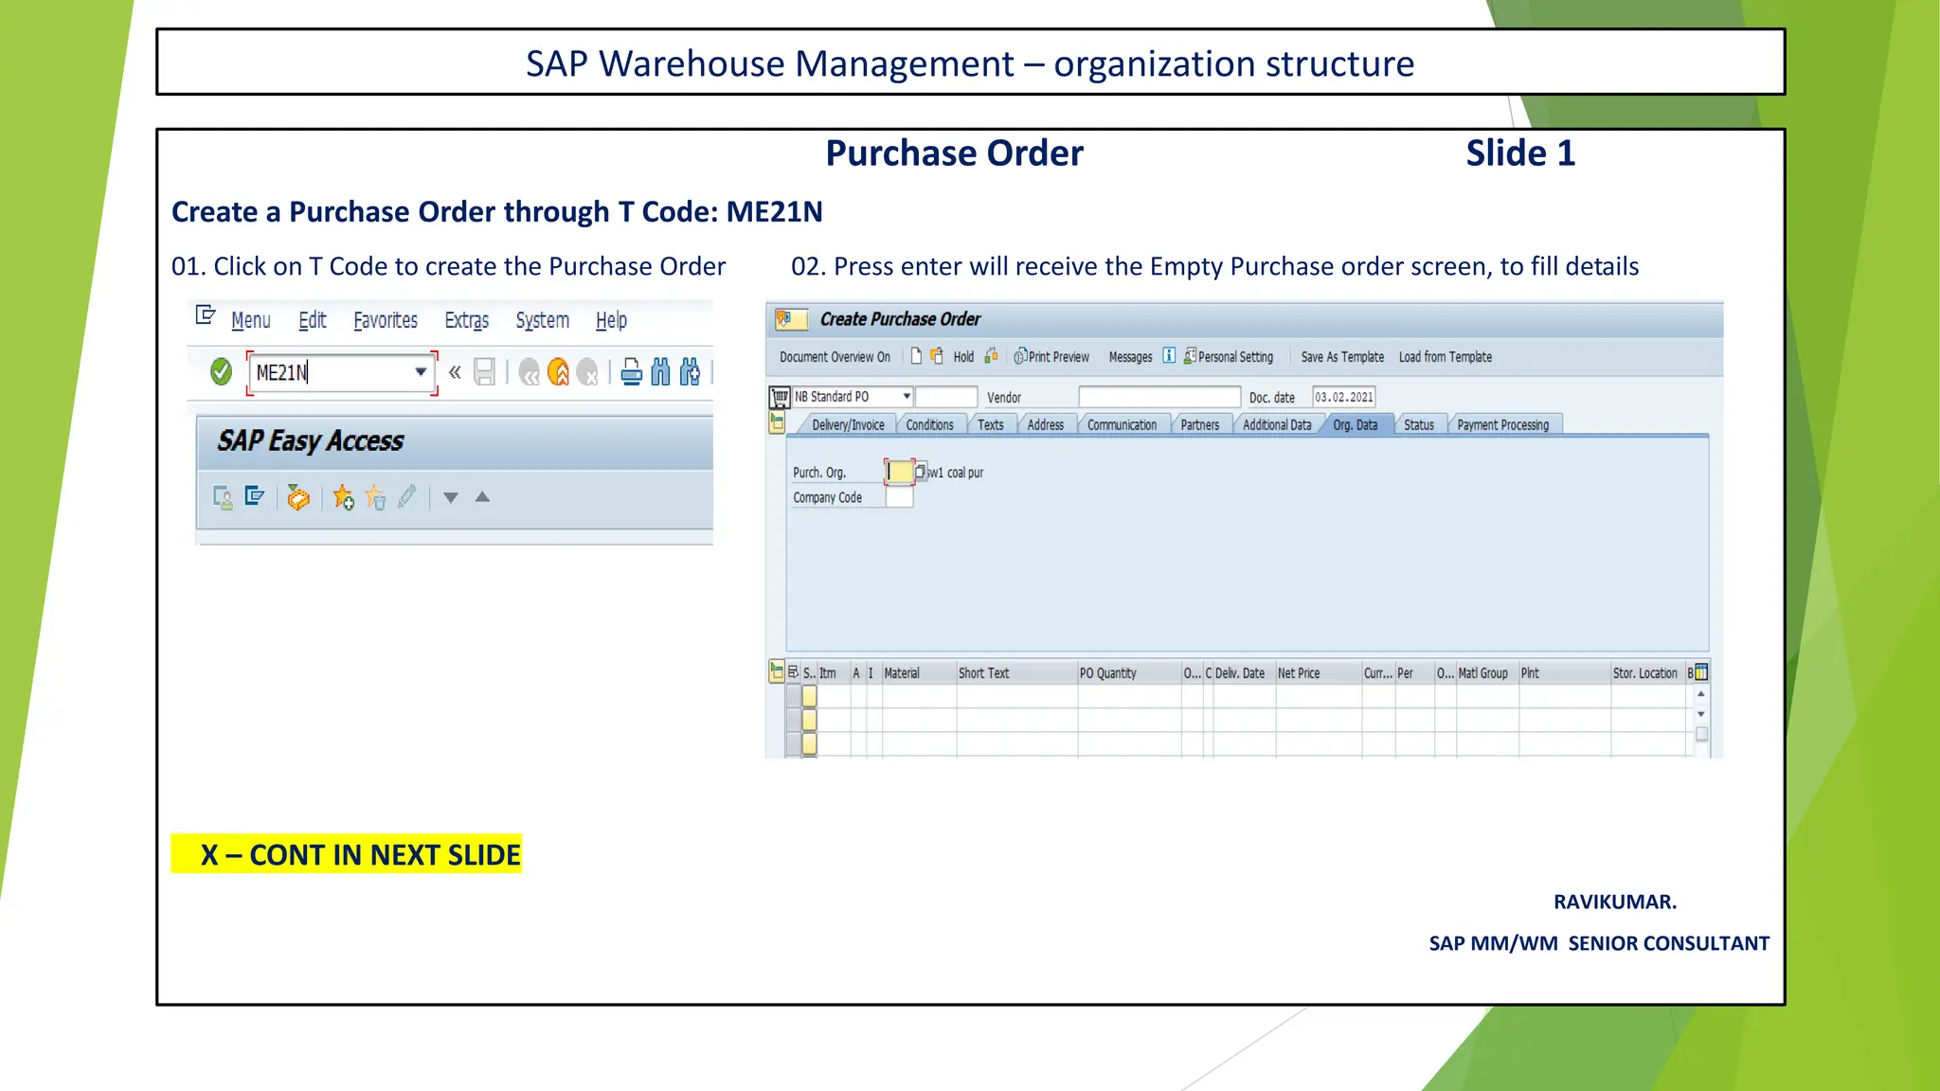Click the Company Code input field
The height and width of the screenshot is (1091, 1940).
(x=899, y=497)
